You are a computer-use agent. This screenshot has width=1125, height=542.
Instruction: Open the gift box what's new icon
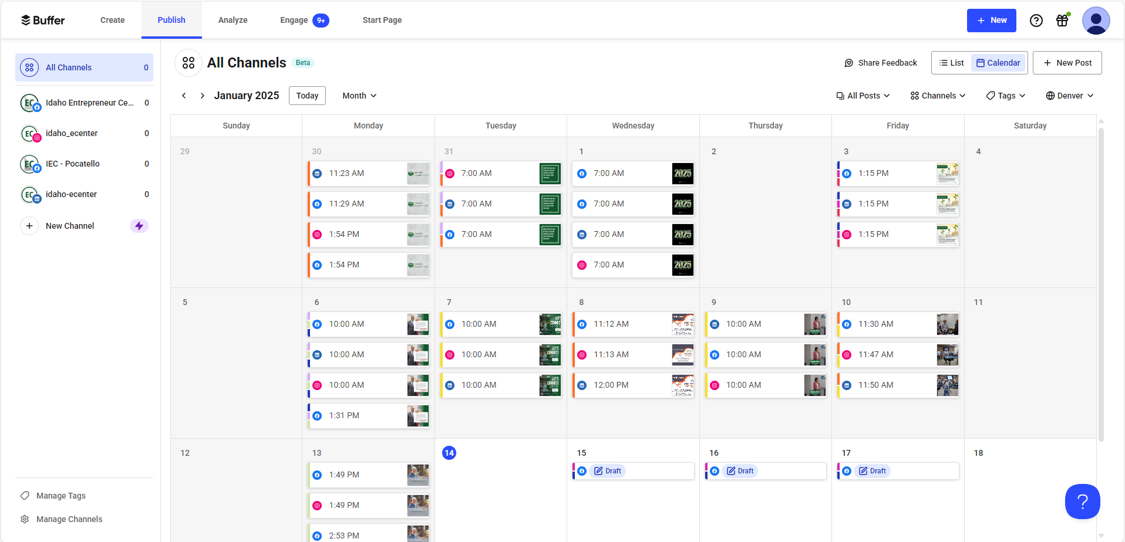point(1062,21)
